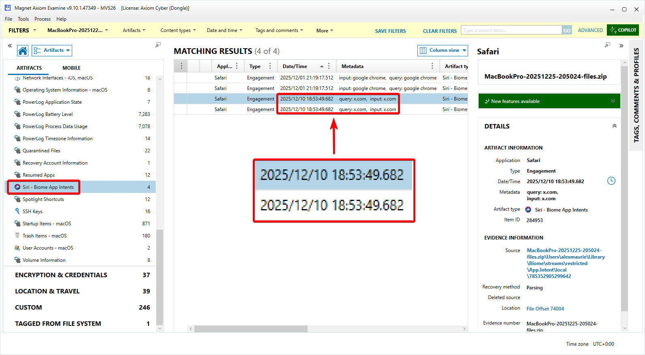Viewport: 645px width, 355px height.
Task: Open the Type column options menu
Action: coord(270,66)
